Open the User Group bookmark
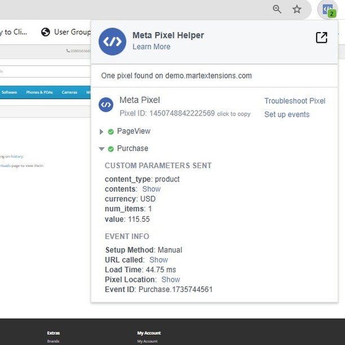Screen dimensions: 345x345 pyautogui.click(x=66, y=32)
